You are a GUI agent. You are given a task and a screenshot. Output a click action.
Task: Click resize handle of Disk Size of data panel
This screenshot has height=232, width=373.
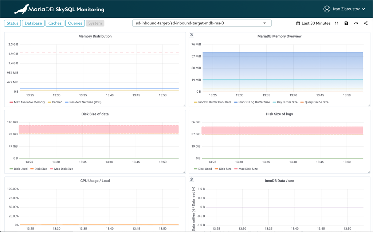coord(184,172)
